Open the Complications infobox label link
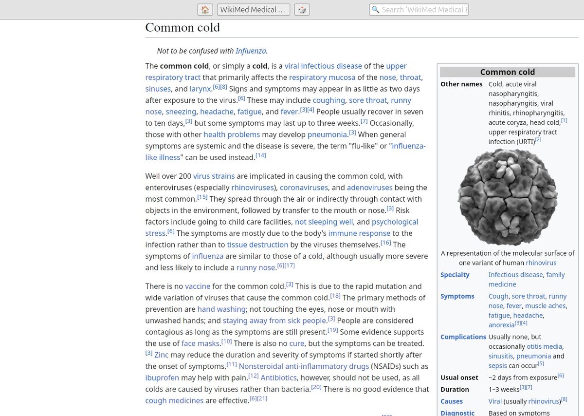 click(x=463, y=337)
